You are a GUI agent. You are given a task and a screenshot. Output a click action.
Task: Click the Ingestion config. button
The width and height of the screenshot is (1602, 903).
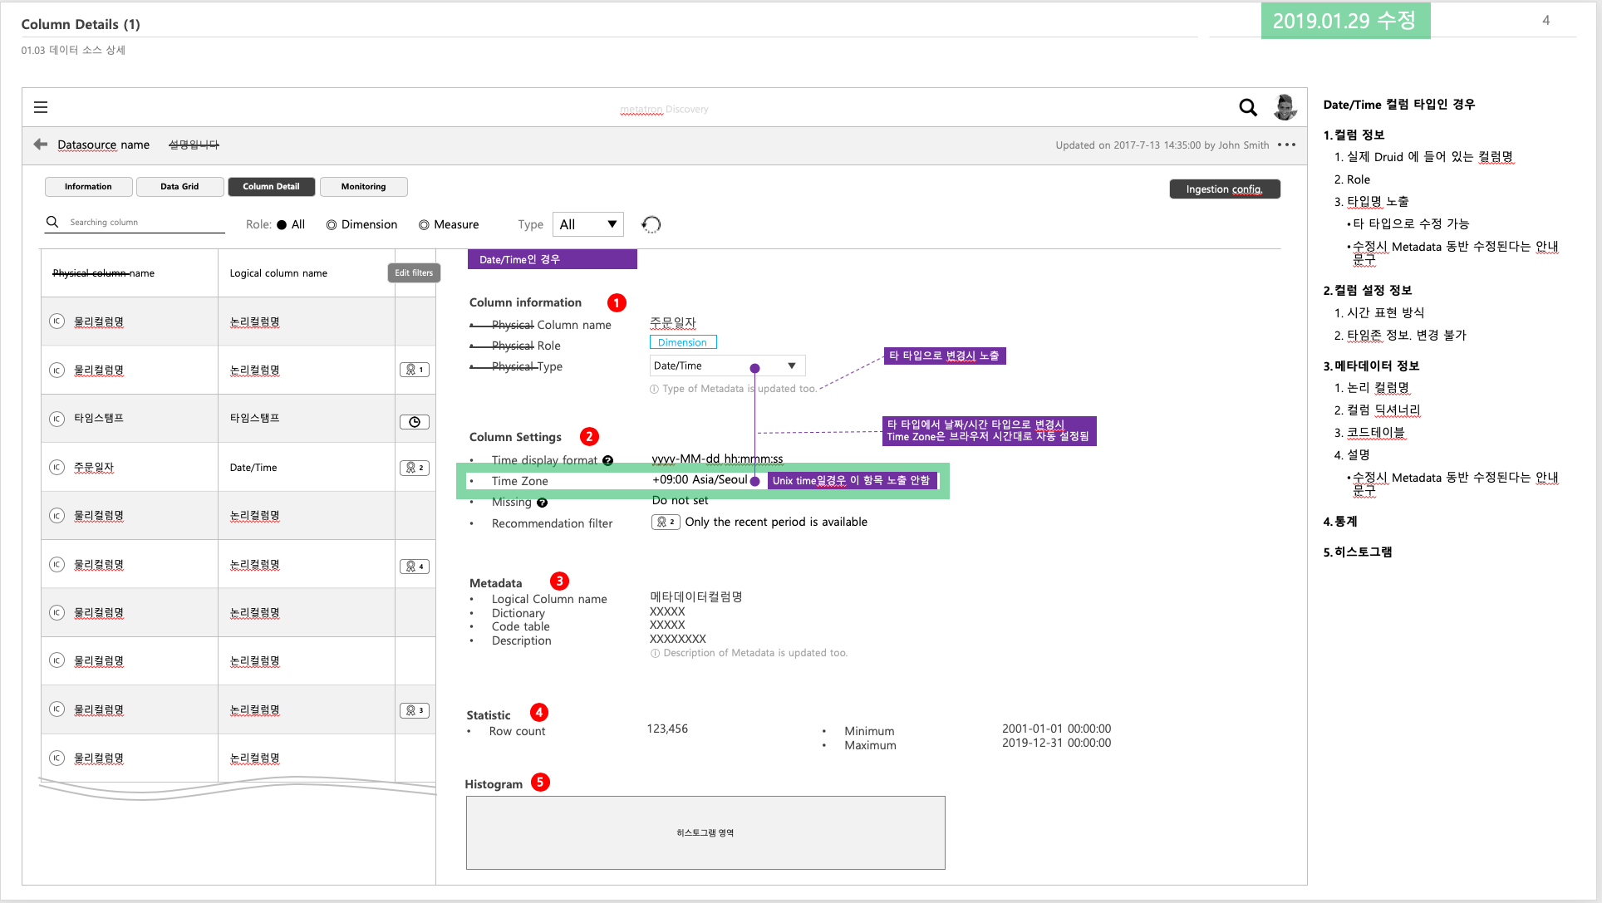click(x=1225, y=189)
